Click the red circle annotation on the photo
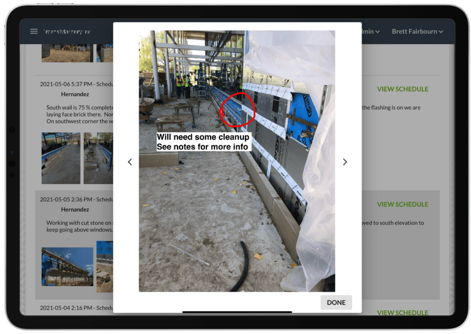 click(237, 110)
